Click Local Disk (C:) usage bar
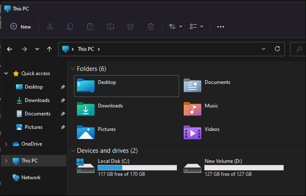This screenshot has width=306, height=196. [x=137, y=167]
